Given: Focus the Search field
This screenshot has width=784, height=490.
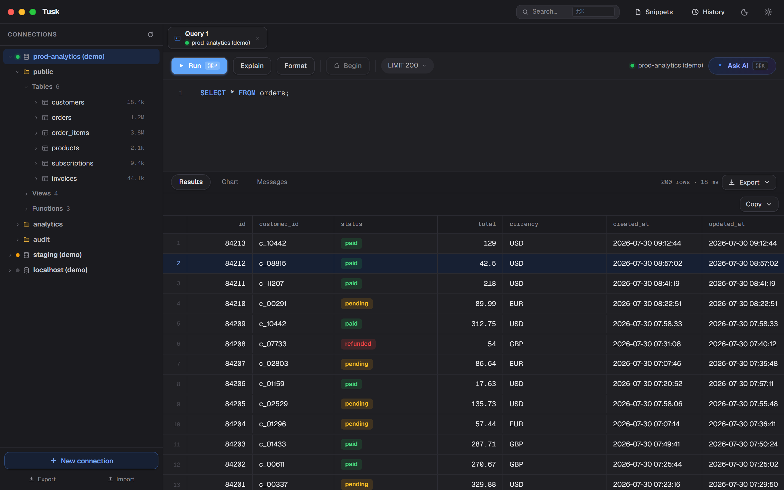Looking at the screenshot, I should (x=568, y=12).
